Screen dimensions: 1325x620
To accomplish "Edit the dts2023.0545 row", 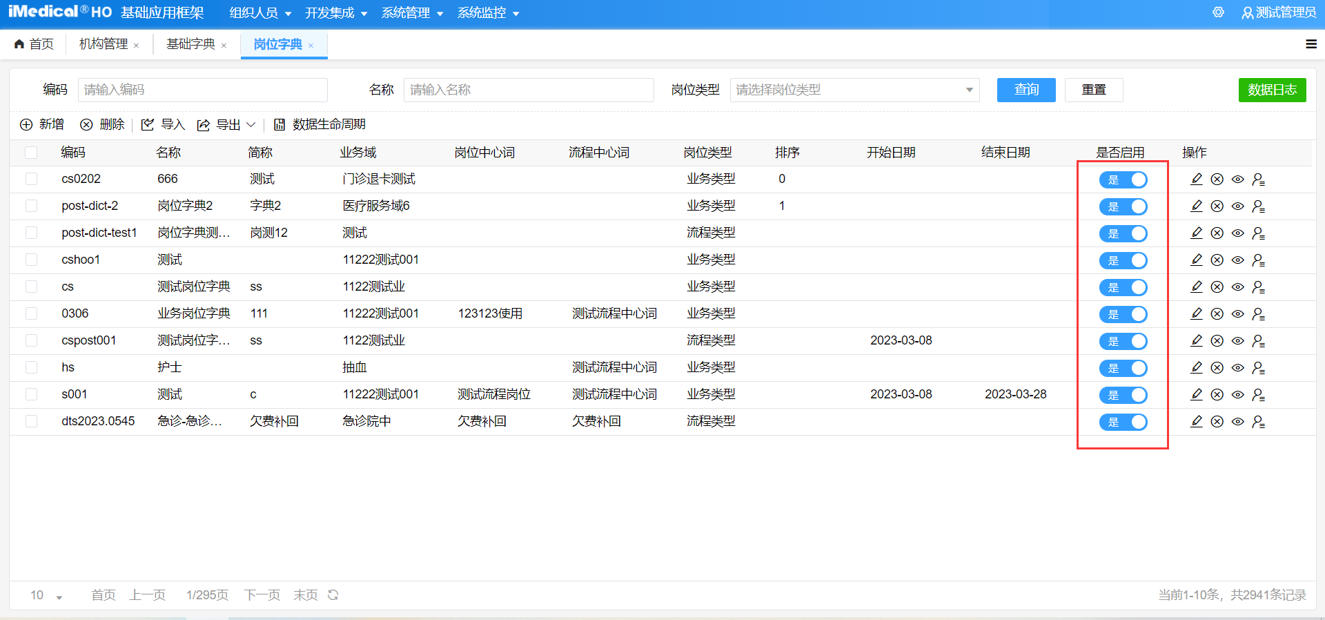I will pyautogui.click(x=1197, y=422).
